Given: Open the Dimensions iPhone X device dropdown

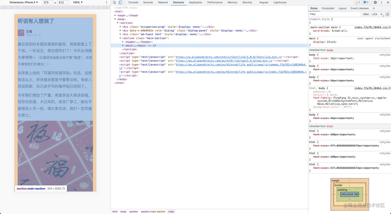Looking at the screenshot, I should [24, 2].
